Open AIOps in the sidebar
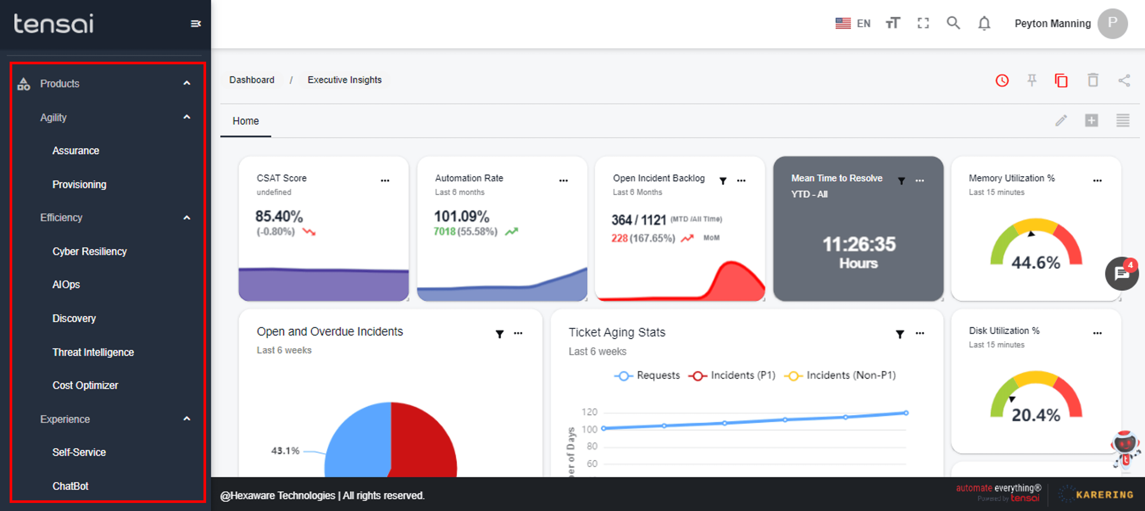 (66, 285)
